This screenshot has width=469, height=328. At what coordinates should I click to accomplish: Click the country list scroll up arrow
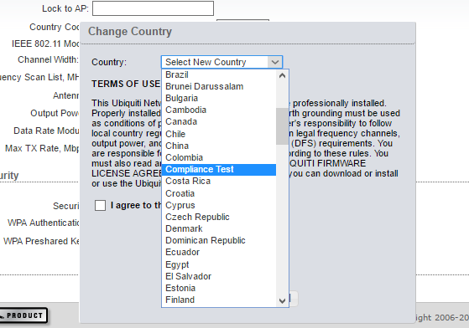[282, 76]
